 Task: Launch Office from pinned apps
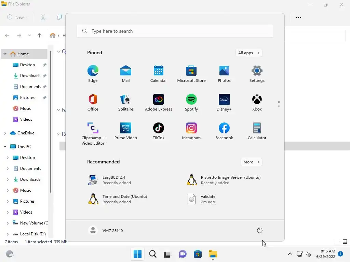pos(93,102)
